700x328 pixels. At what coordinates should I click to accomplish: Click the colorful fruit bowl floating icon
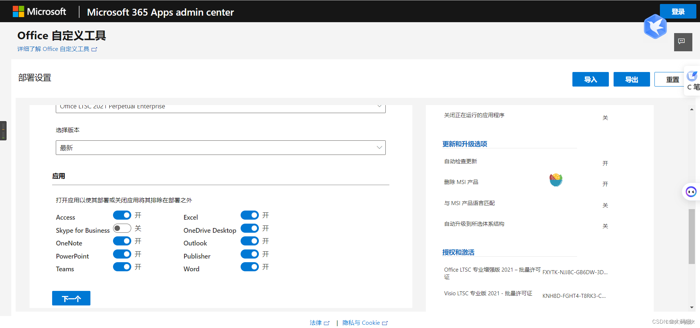556,180
